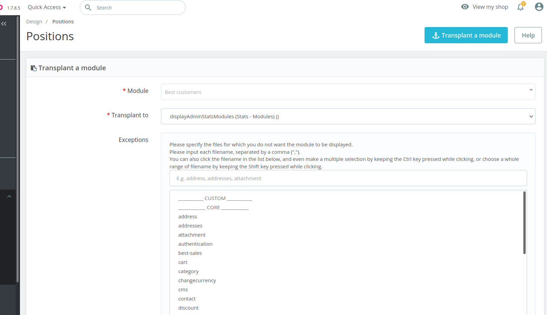
Task: Click the Transplant a module button
Action: tap(466, 35)
